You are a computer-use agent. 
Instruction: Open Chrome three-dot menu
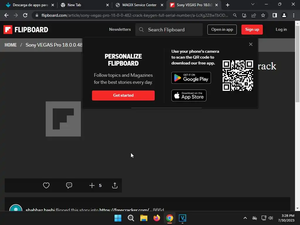pos(294,15)
